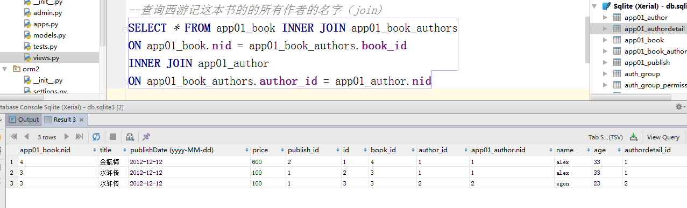Click the orm2 folder icon
The width and height of the screenshot is (687, 208).
point(17,69)
